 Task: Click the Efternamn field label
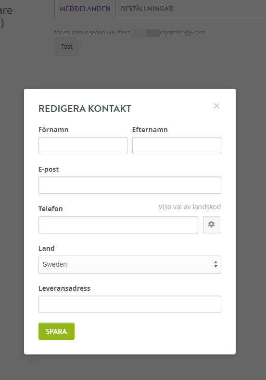click(x=150, y=130)
